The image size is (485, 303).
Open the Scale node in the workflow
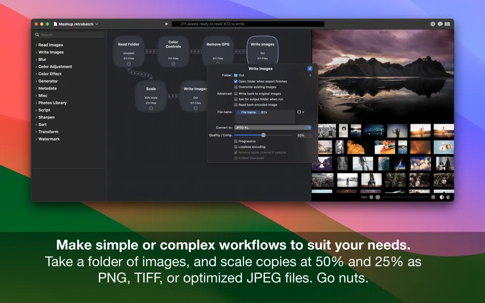coord(151,92)
